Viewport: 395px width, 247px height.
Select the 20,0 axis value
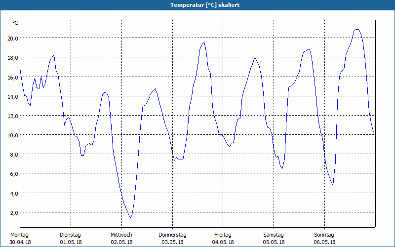coord(13,39)
